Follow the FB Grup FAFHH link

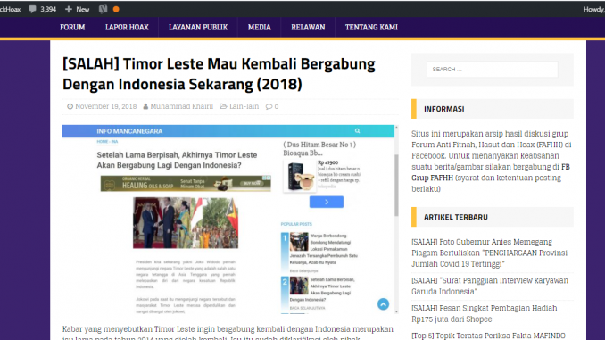pos(491,172)
